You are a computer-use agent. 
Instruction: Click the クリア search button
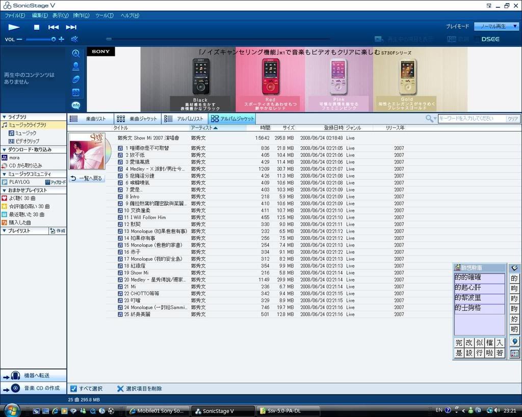[x=513, y=119]
